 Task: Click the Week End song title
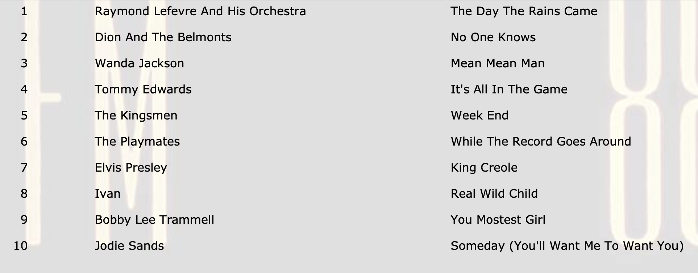coord(479,115)
